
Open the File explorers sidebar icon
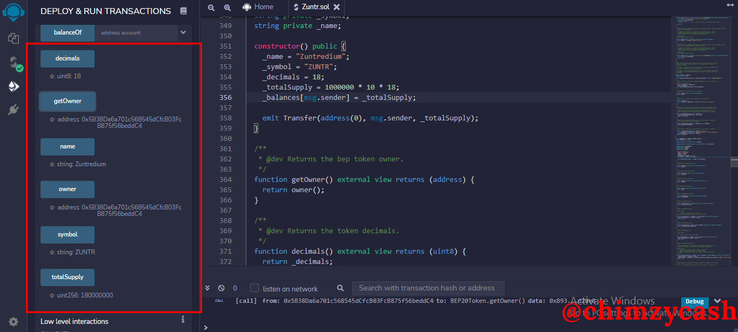click(x=14, y=38)
